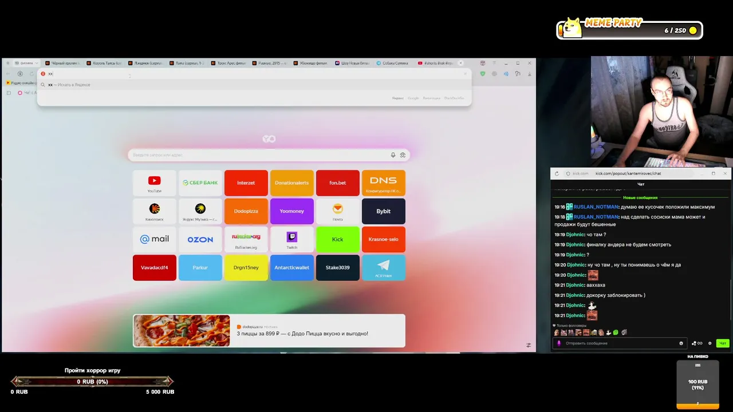Click the purple identity icon in chat input
733x412 pixels.
[559, 343]
